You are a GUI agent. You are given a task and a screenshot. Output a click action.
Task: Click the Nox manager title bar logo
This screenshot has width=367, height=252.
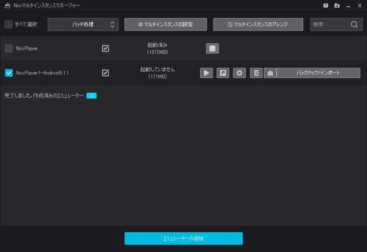8,6
